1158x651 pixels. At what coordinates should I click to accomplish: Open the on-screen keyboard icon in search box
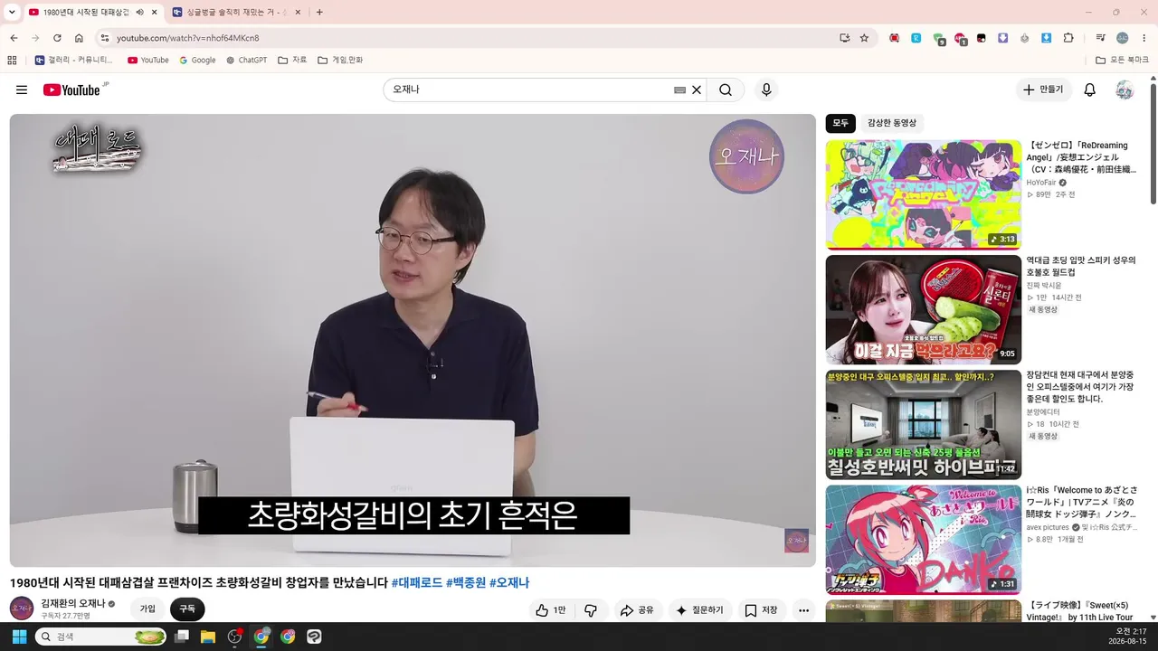[679, 90]
